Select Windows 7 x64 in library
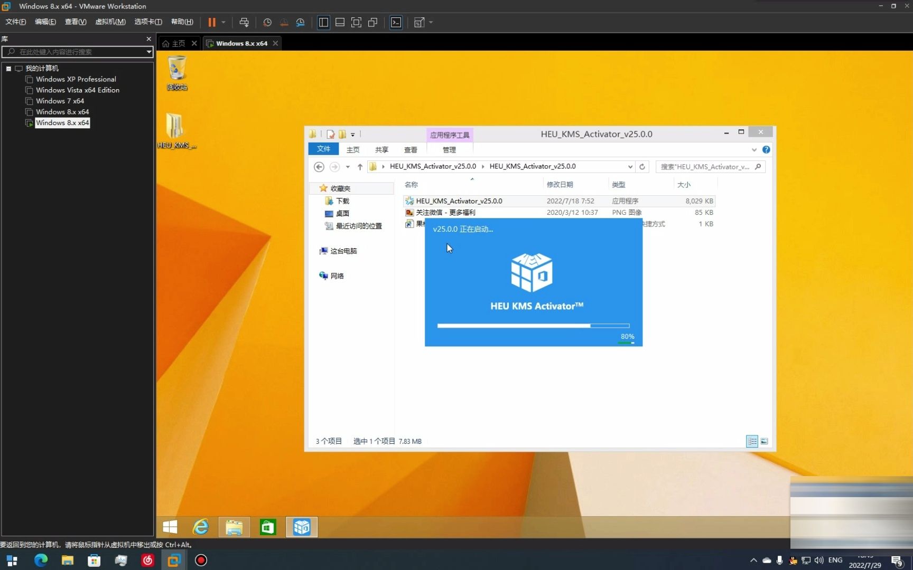 point(60,101)
